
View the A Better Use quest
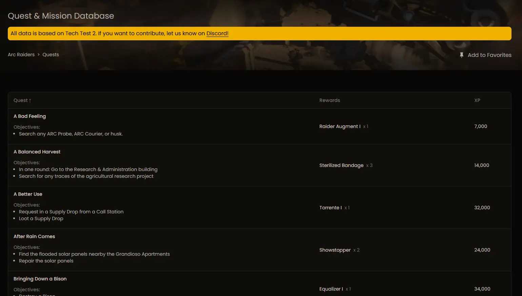click(x=28, y=194)
